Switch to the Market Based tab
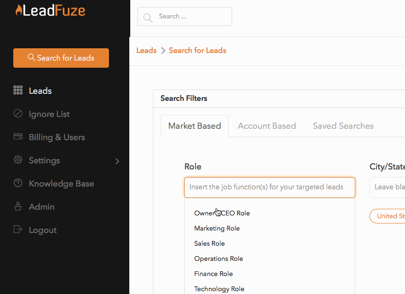 click(195, 126)
